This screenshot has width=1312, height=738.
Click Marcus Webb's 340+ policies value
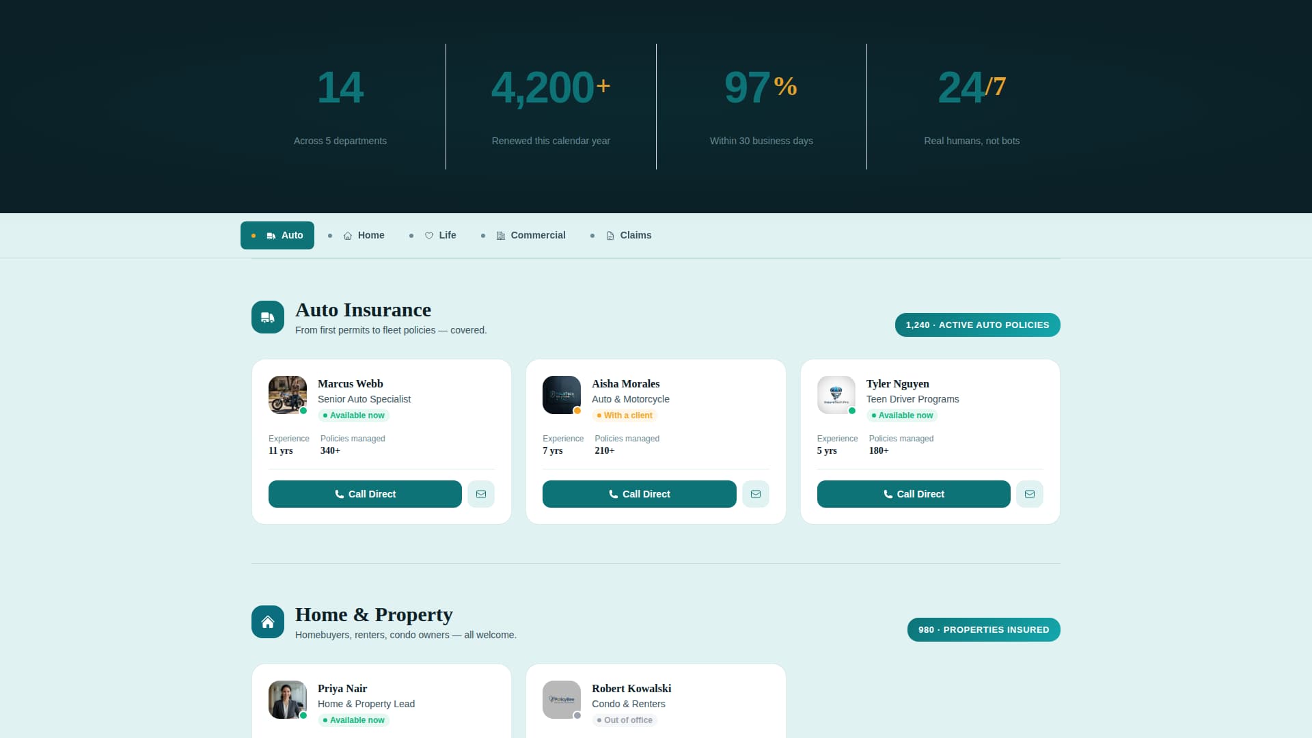pyautogui.click(x=330, y=451)
